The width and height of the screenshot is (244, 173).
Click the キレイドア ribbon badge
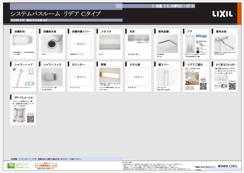(201, 36)
